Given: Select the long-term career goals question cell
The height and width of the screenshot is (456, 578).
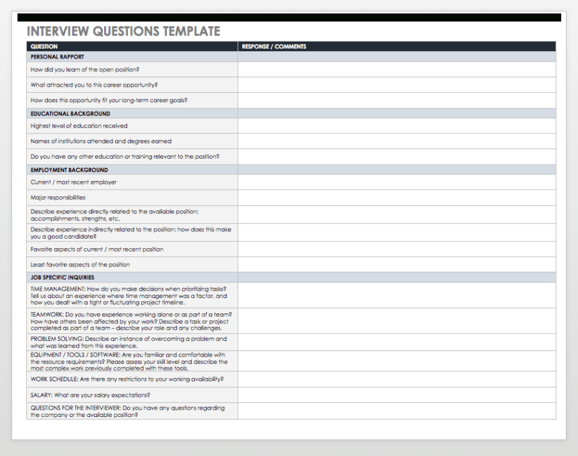Looking at the screenshot, I should (x=132, y=100).
